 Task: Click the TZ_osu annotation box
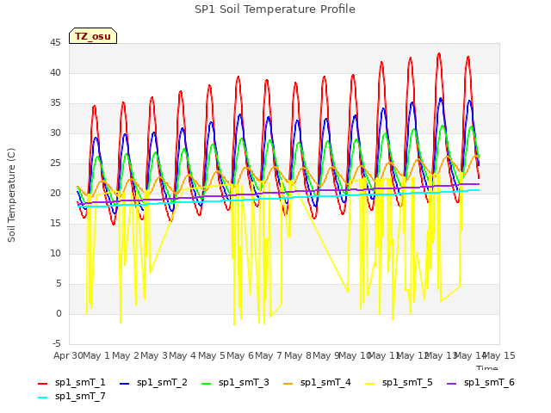tap(93, 36)
